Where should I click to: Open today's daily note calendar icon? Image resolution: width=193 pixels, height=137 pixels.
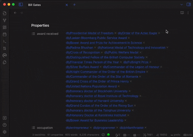(x=5, y=34)
